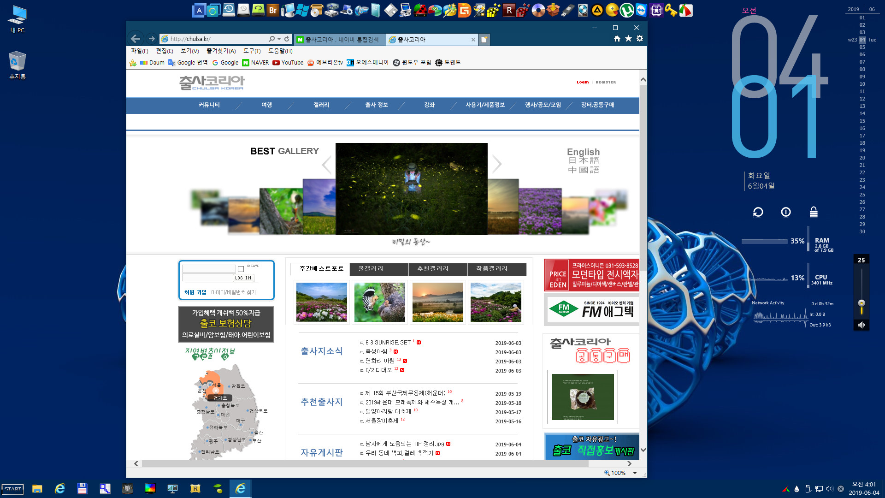
Task: Open the rainbow monitor taskbar icon
Action: [150, 489]
